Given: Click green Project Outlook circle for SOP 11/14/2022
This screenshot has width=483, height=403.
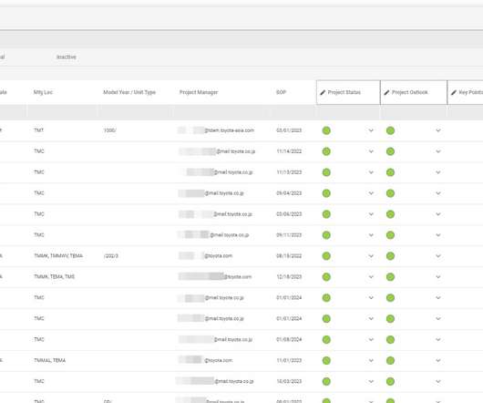Looking at the screenshot, I should click(390, 151).
